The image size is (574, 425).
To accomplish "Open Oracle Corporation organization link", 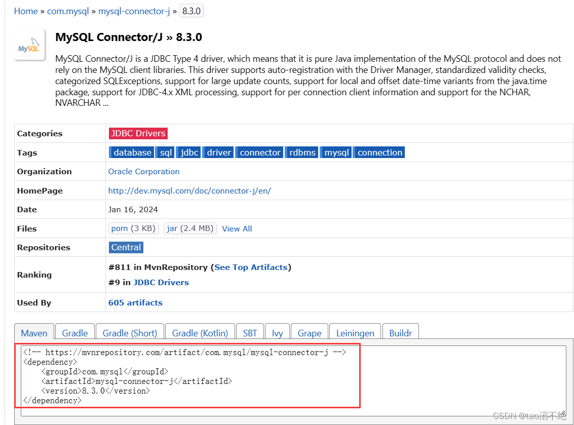I will point(144,171).
